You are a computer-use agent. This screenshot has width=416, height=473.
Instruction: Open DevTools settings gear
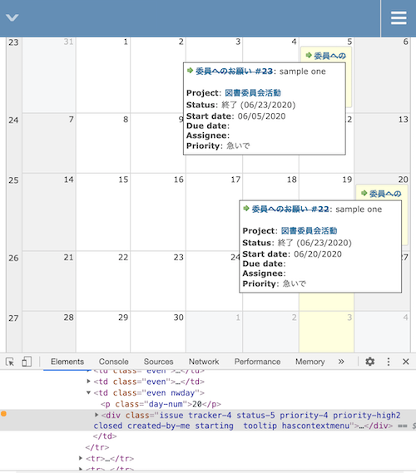click(369, 362)
